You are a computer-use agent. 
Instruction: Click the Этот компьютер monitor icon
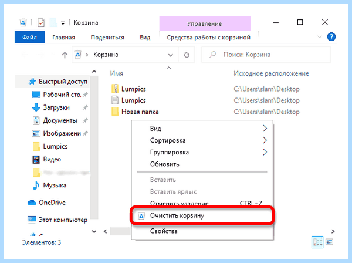point(32,220)
